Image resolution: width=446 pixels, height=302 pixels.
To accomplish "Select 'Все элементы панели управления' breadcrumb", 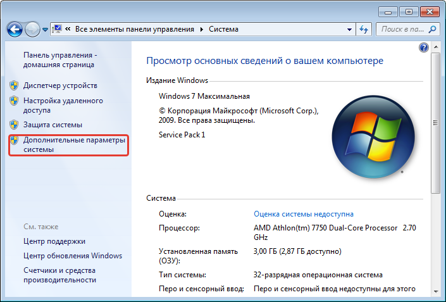I will tap(135, 29).
